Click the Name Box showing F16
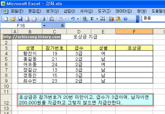Viewport: 165px width, 114px height. (21, 26)
